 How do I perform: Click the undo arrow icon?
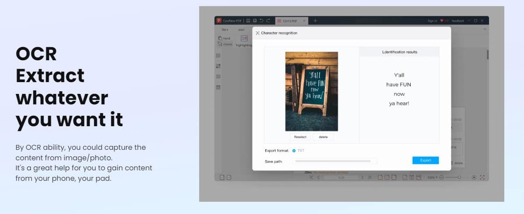point(261,21)
